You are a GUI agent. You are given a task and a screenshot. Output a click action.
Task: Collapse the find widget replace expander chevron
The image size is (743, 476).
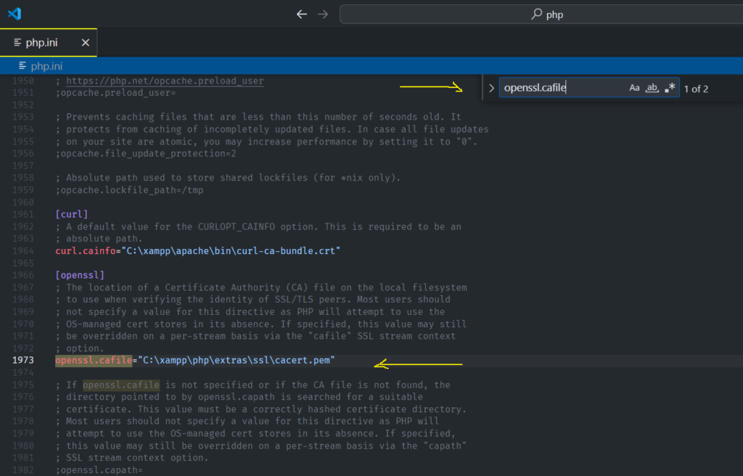click(x=491, y=87)
